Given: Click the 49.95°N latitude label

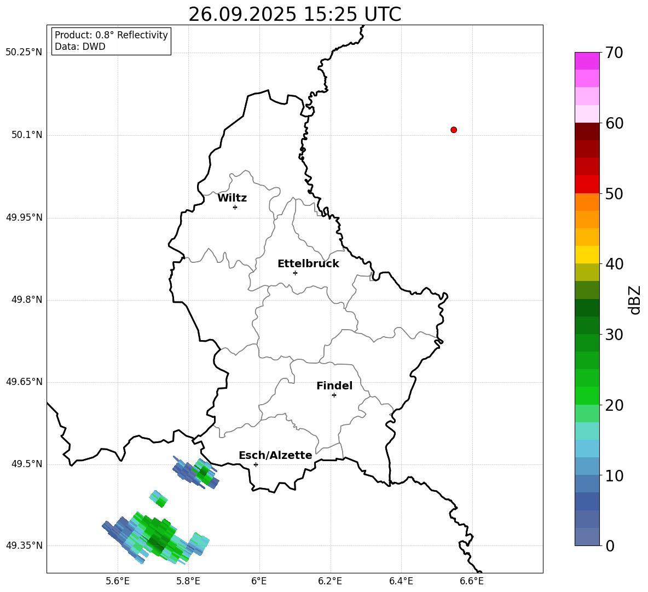Looking at the screenshot, I should tap(24, 217).
